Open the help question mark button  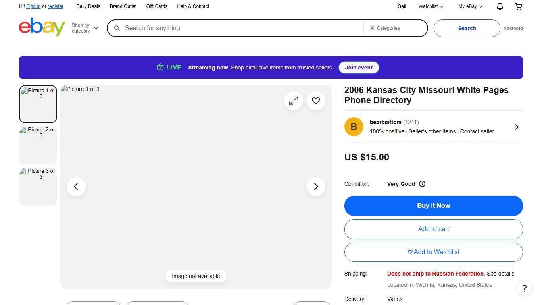coord(524,288)
